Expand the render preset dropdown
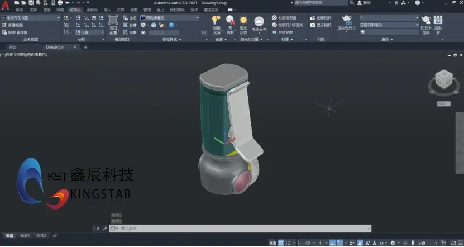464x247 pixels. [389, 18]
